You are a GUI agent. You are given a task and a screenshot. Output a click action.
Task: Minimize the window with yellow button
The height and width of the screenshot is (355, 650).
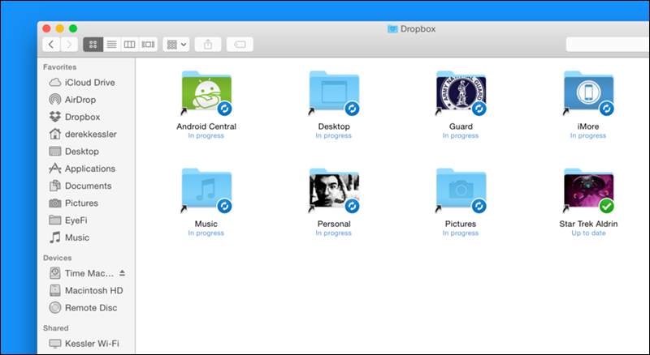pyautogui.click(x=59, y=28)
